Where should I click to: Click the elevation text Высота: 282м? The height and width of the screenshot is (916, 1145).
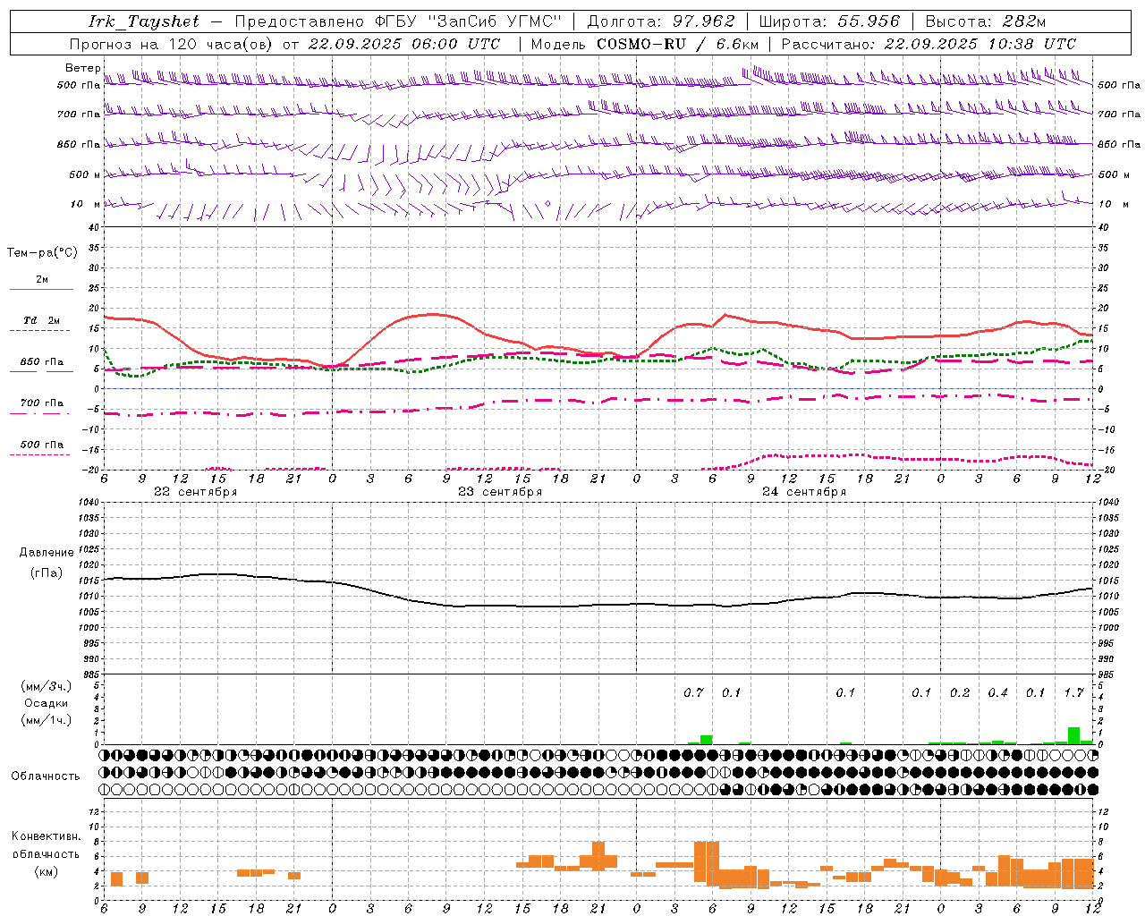tap(986, 21)
